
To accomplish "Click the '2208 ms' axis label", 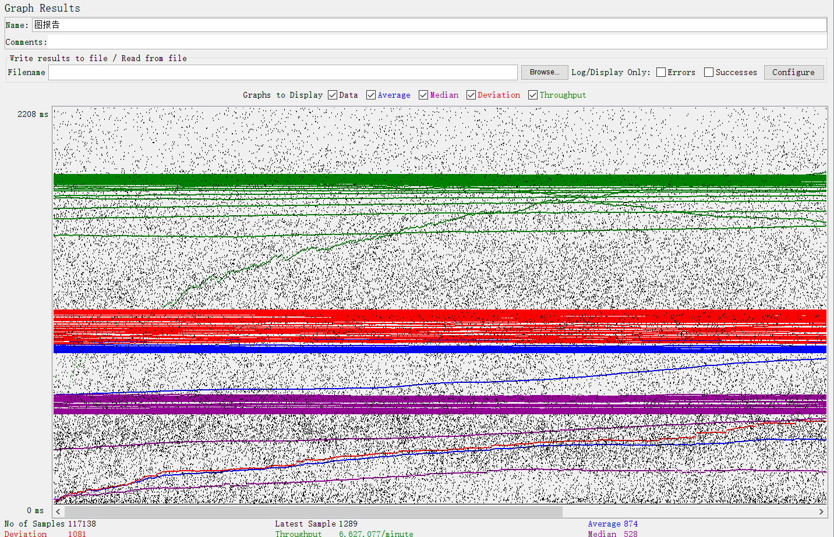I will 33,114.
